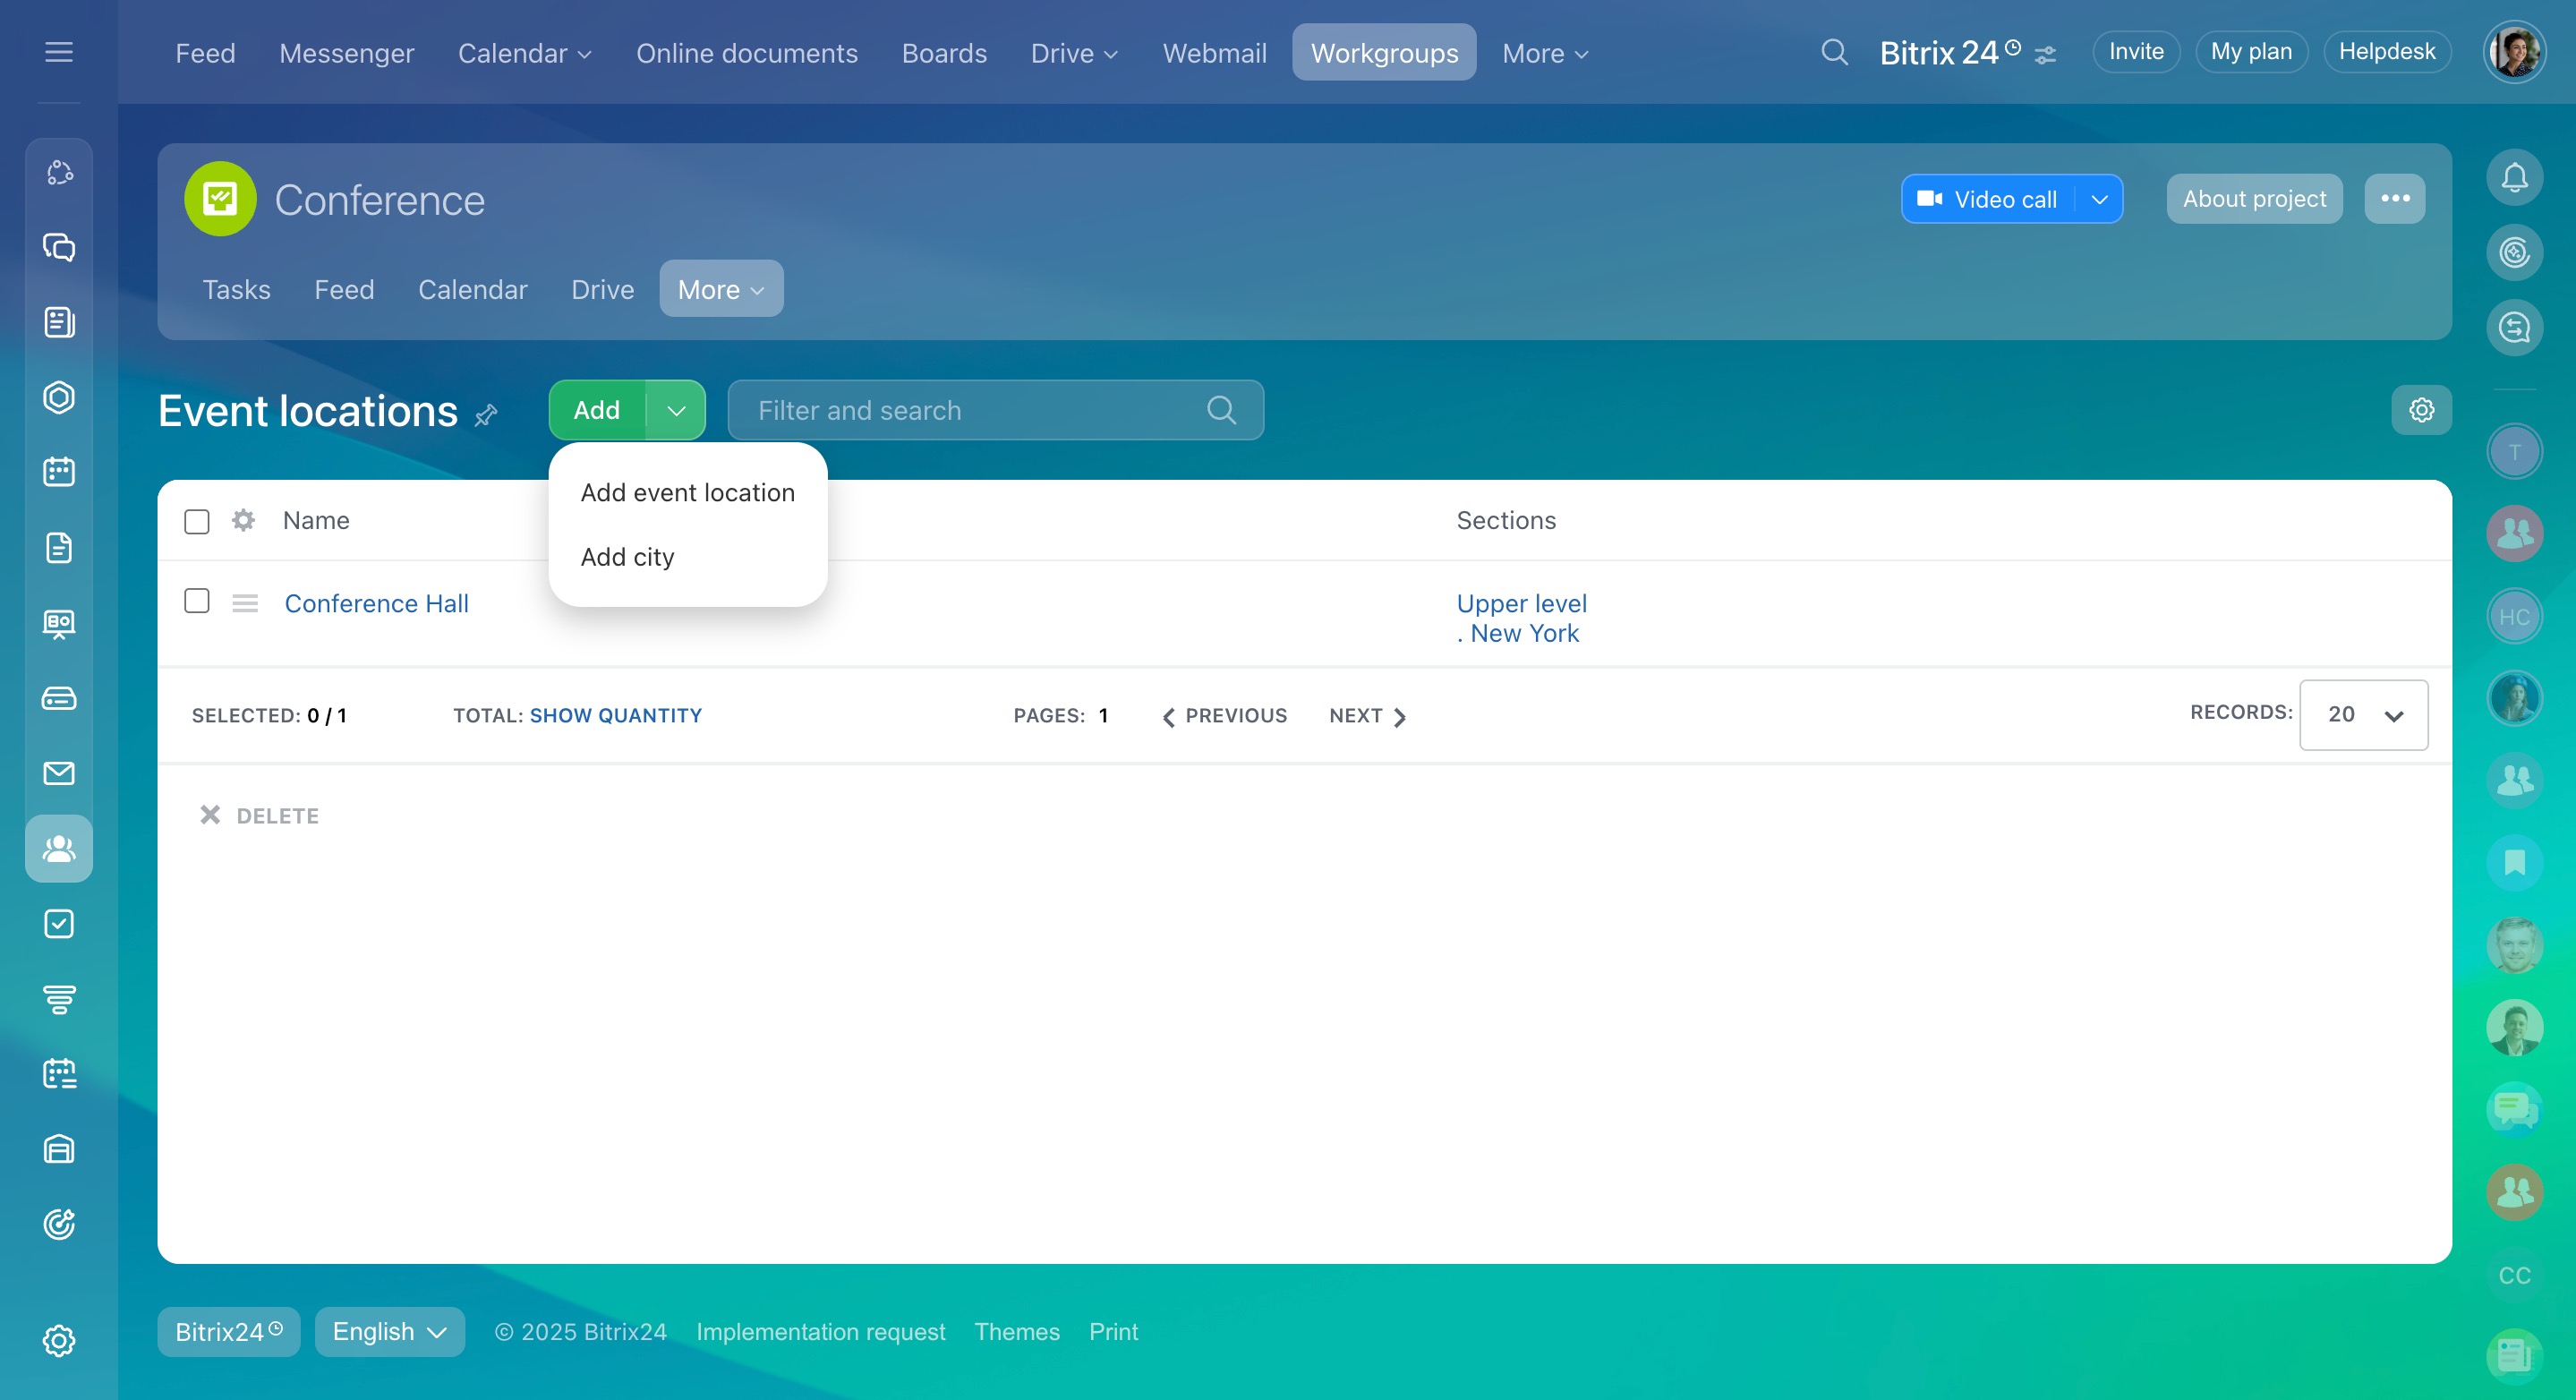The image size is (2576, 1400).
Task: Open the Conference Hall row actions menu
Action: coord(245,603)
